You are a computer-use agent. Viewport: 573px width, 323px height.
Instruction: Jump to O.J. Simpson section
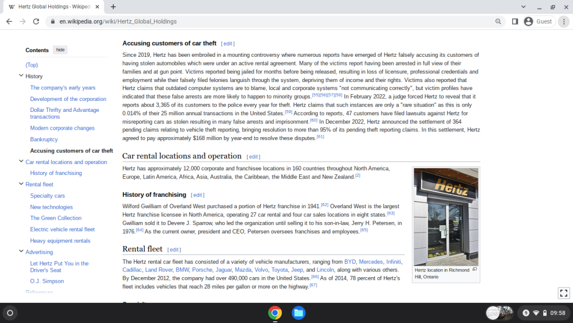pyautogui.click(x=47, y=281)
